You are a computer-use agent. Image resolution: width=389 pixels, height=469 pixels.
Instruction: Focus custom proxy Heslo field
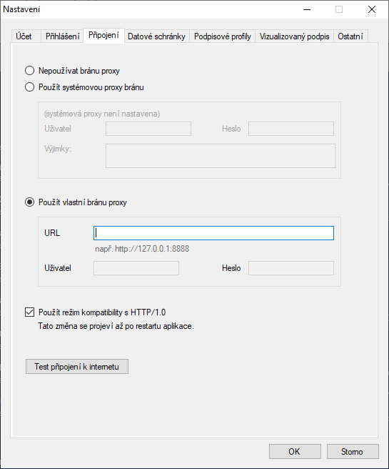[x=291, y=268]
